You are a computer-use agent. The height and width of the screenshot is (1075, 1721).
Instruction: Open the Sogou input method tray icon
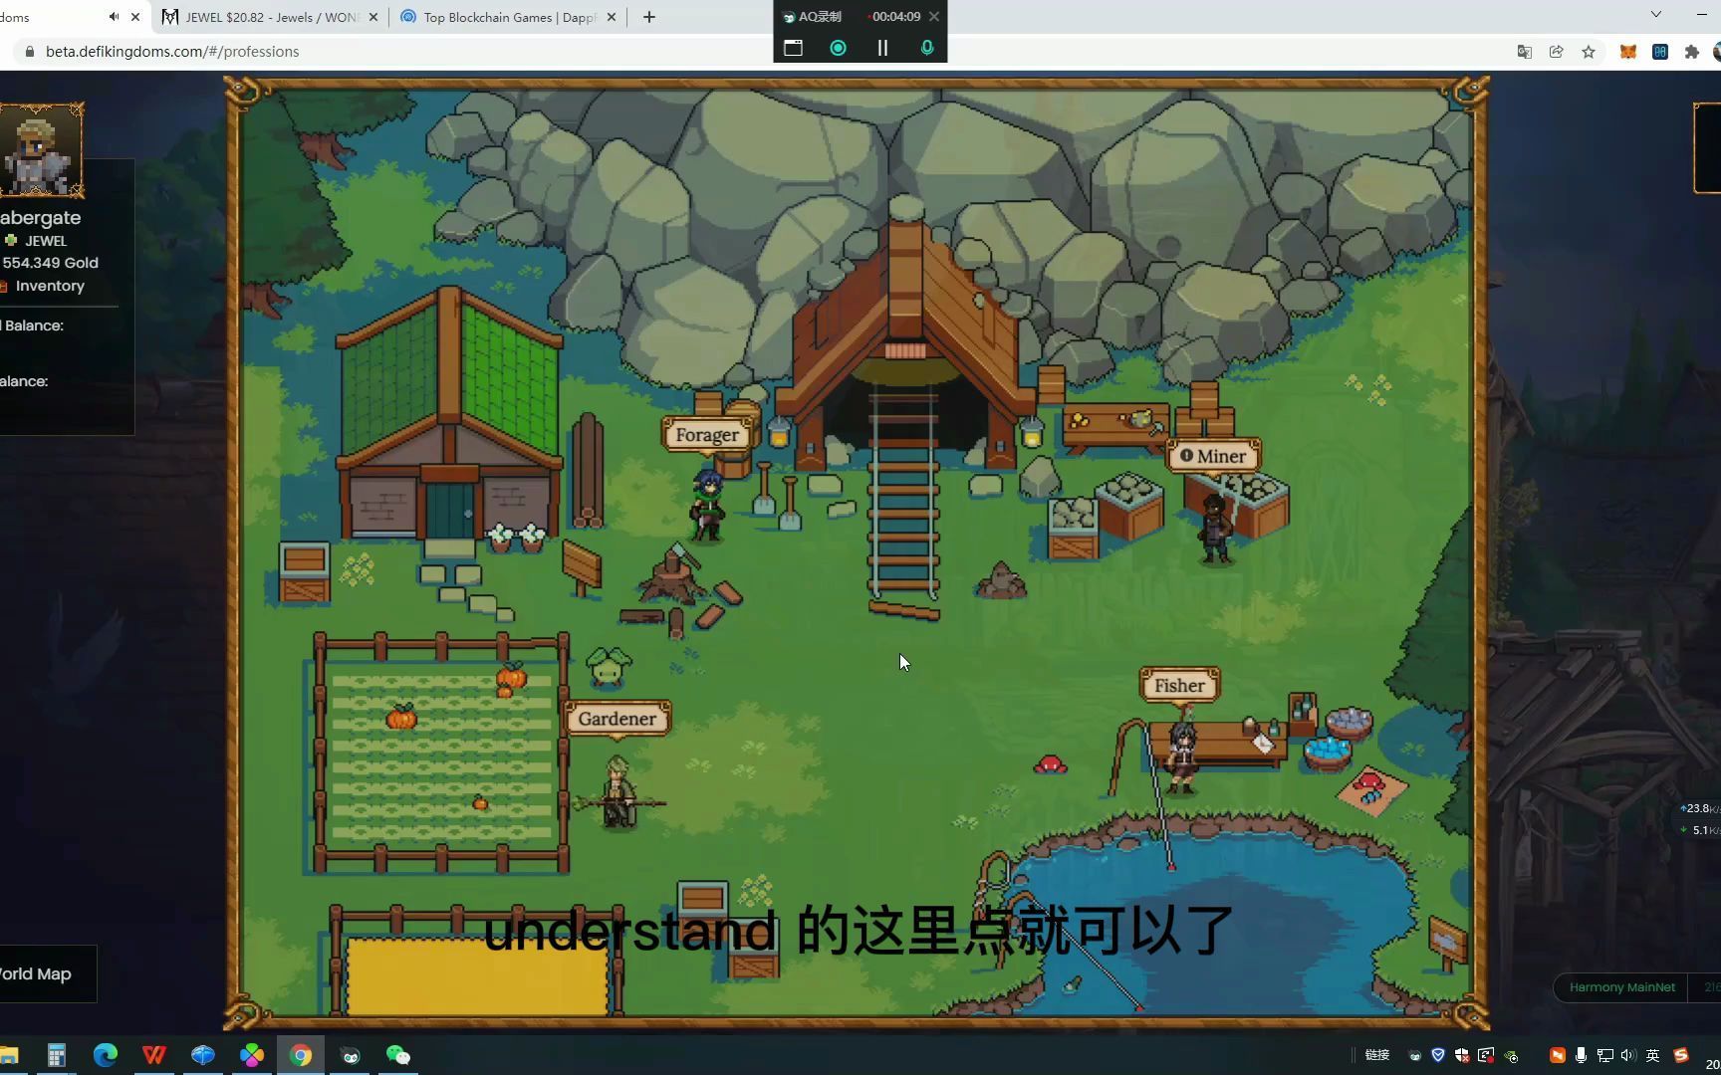click(1681, 1055)
